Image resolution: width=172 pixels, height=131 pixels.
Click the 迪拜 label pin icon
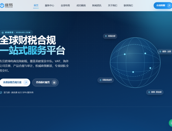coord(101,80)
